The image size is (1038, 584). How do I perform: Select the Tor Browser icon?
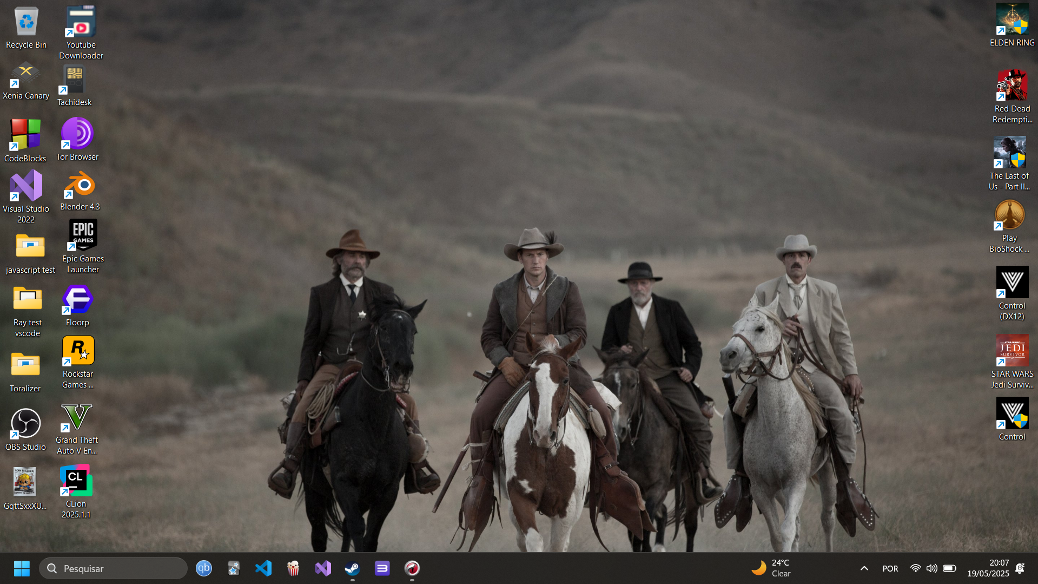pyautogui.click(x=77, y=139)
